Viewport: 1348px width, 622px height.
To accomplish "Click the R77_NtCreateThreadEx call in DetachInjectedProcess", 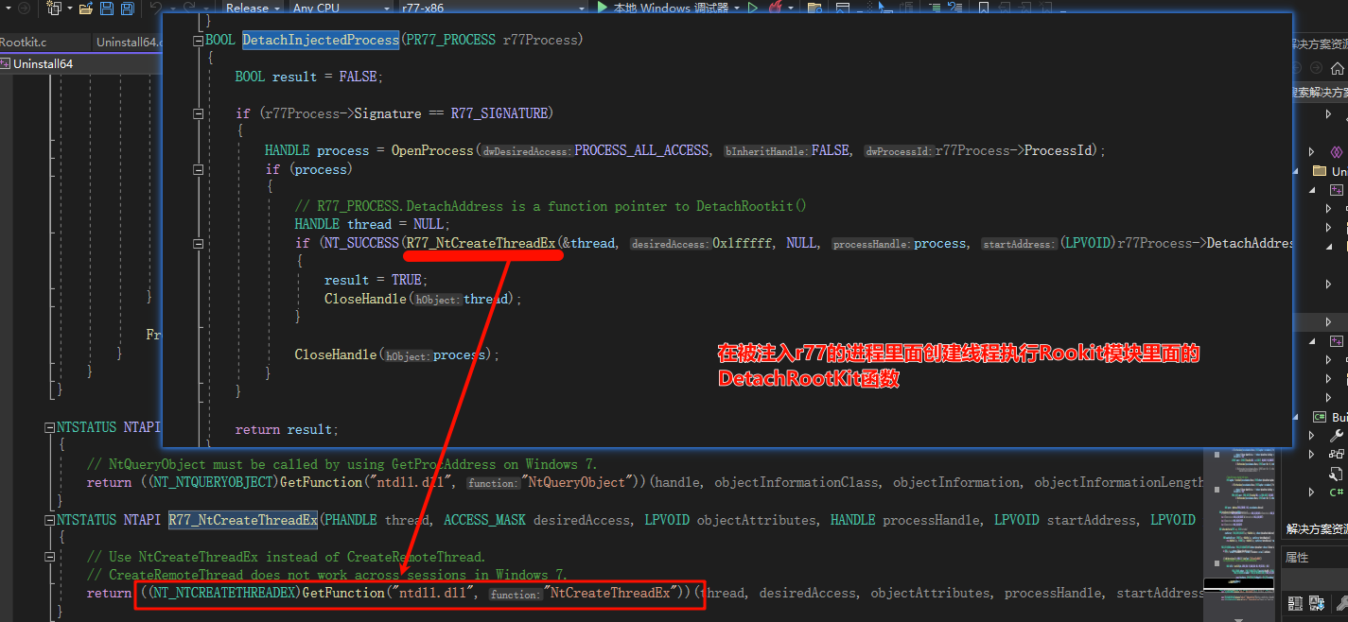I will (x=481, y=243).
